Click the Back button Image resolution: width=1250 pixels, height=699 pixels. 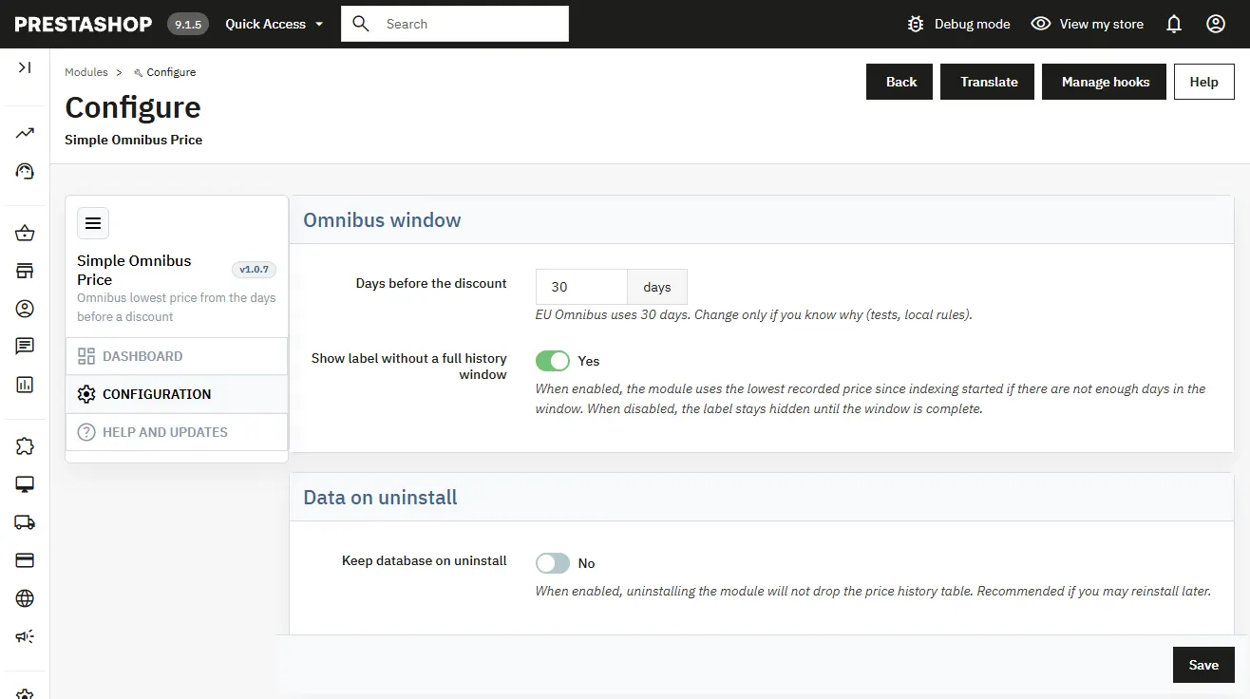(900, 82)
